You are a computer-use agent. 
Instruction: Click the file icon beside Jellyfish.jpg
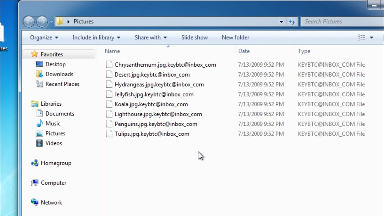point(109,94)
